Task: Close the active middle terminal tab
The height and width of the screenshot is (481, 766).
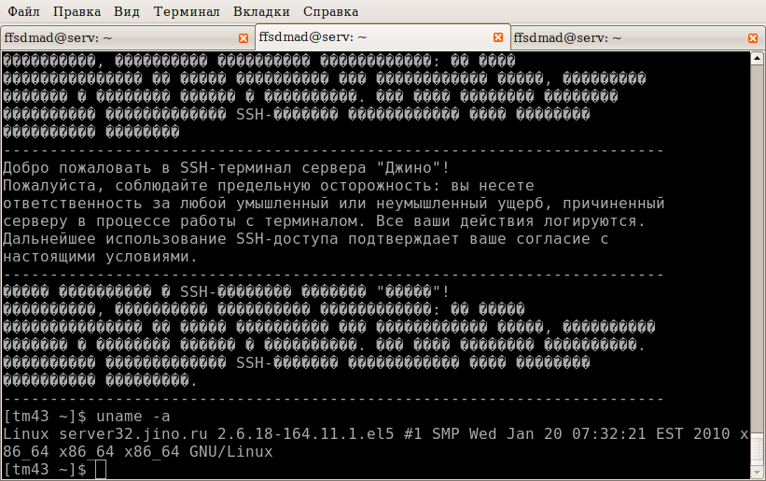Action: pyautogui.click(x=498, y=37)
